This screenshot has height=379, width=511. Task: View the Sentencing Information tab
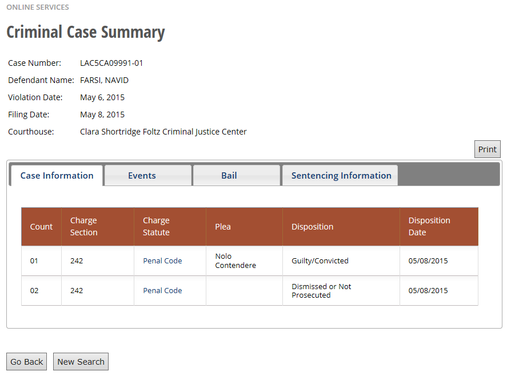pos(340,176)
